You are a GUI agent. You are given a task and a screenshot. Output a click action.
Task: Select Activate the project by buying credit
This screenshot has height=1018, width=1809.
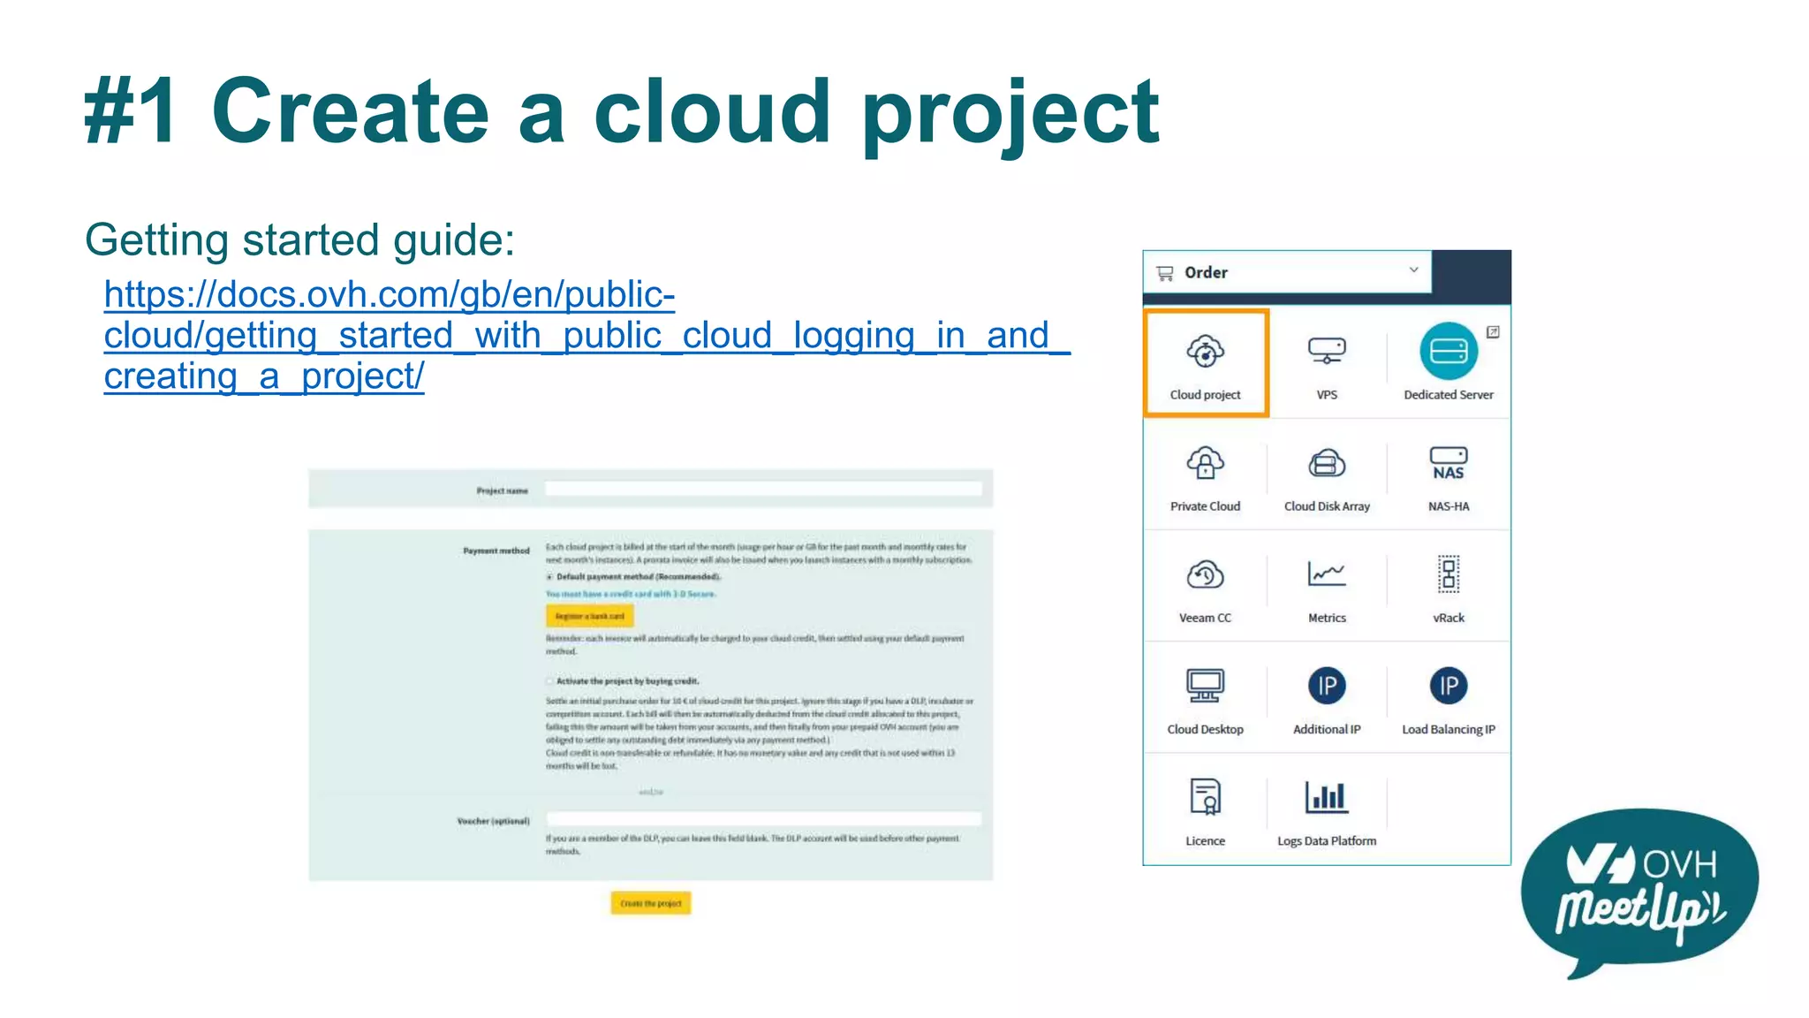[x=550, y=681]
